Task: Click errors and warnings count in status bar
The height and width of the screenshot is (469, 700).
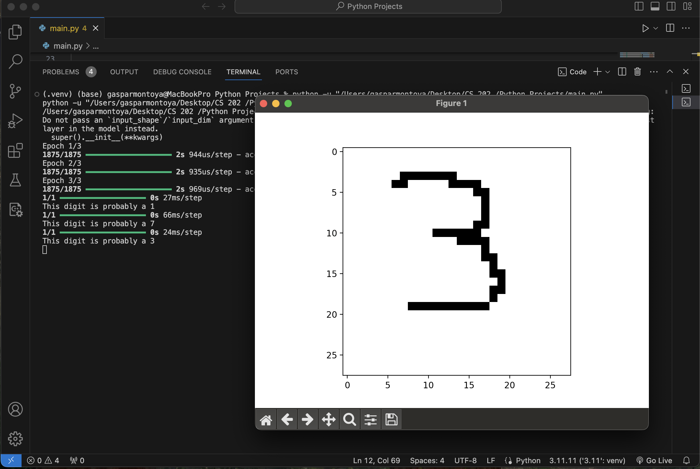Action: [x=43, y=460]
